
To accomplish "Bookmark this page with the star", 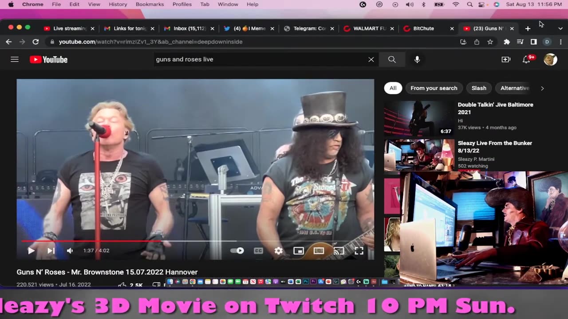I will tap(490, 42).
